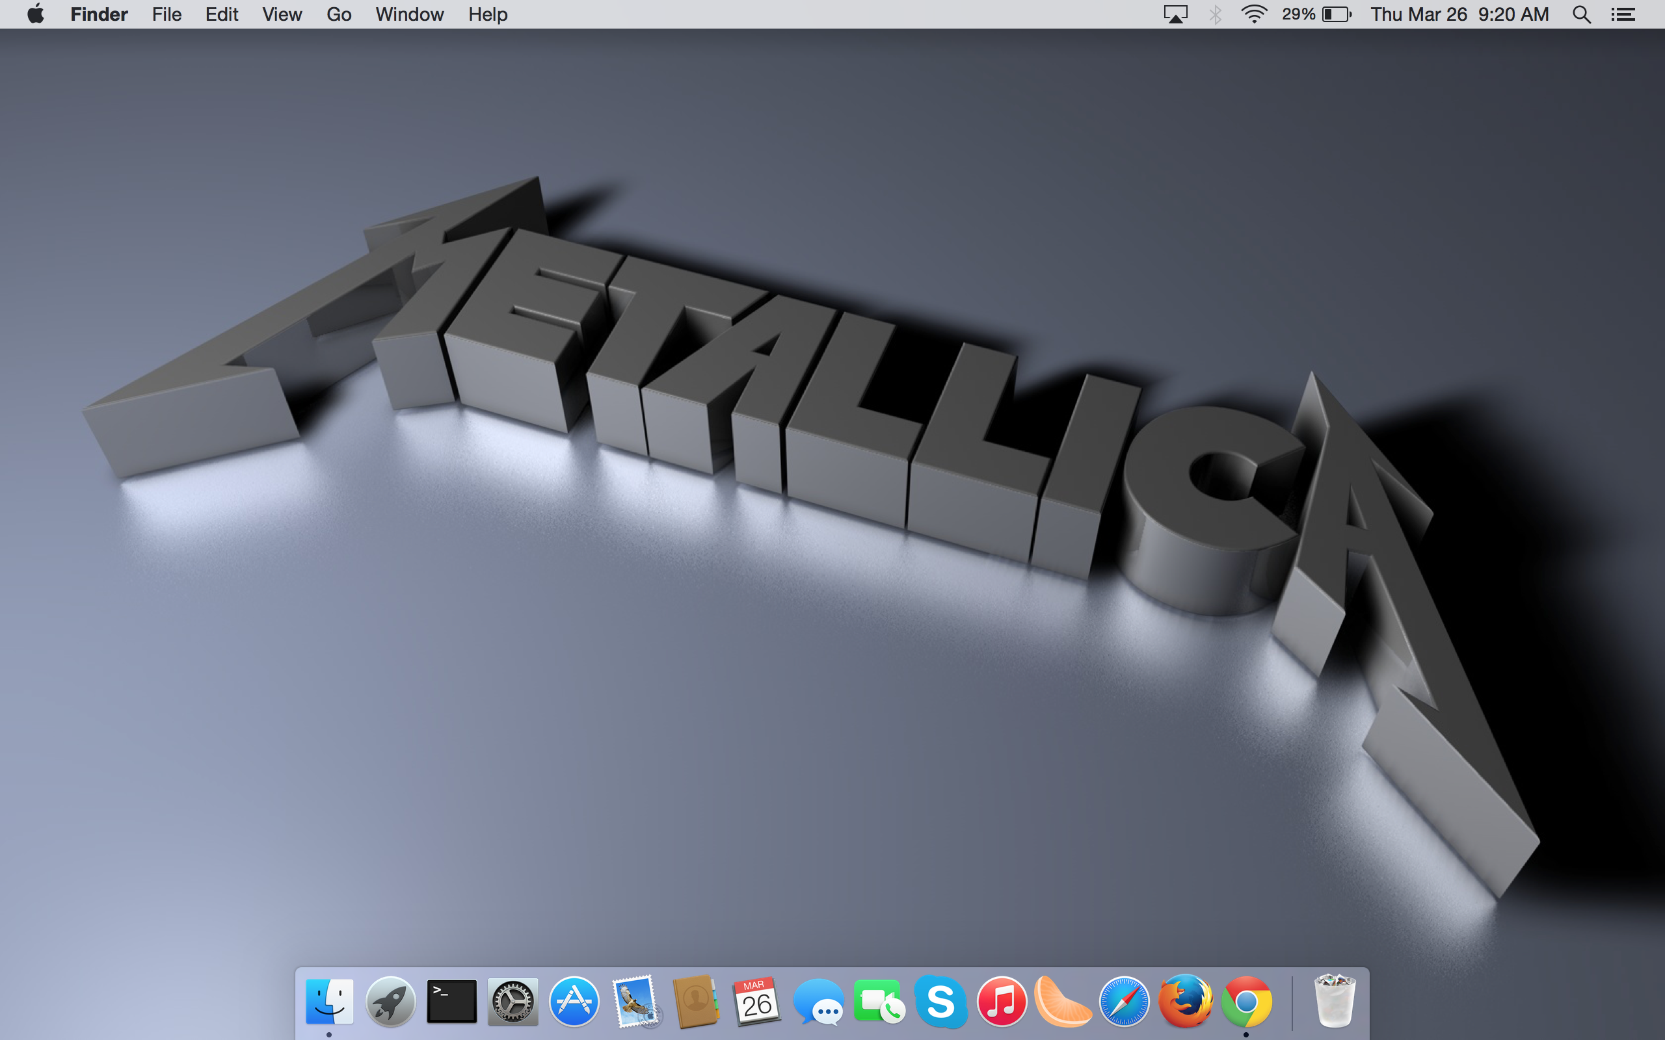Click the AirPlay display icon
This screenshot has width=1665, height=1040.
1175,14
